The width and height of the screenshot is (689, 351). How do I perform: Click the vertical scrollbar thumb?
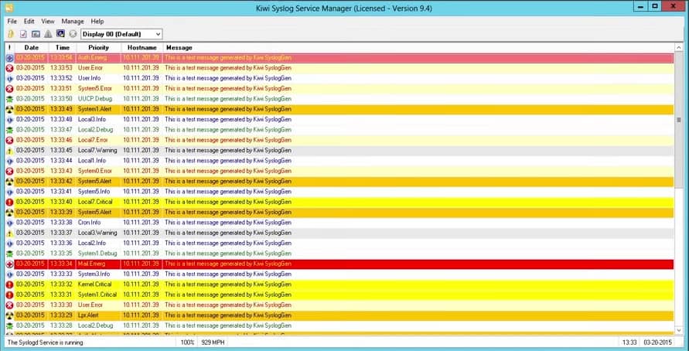(679, 121)
